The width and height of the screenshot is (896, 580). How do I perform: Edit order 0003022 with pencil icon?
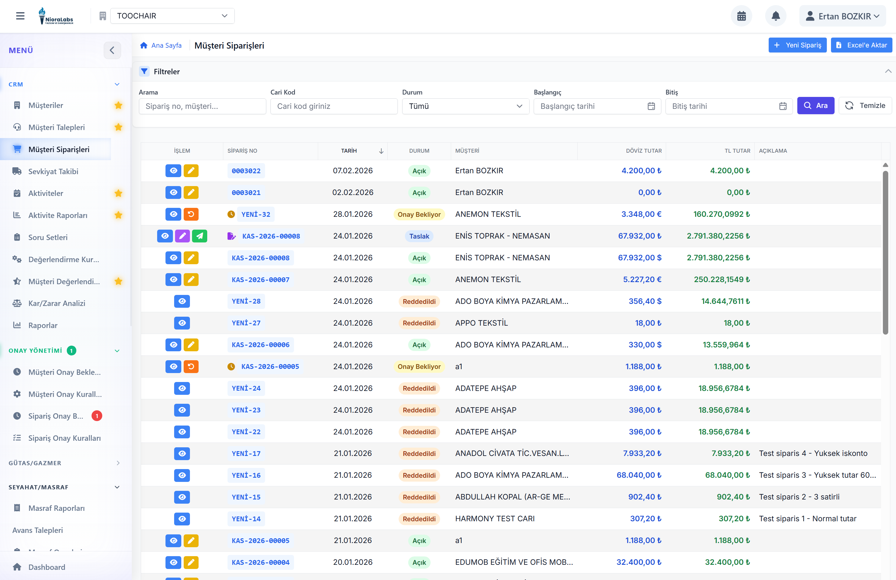point(191,171)
